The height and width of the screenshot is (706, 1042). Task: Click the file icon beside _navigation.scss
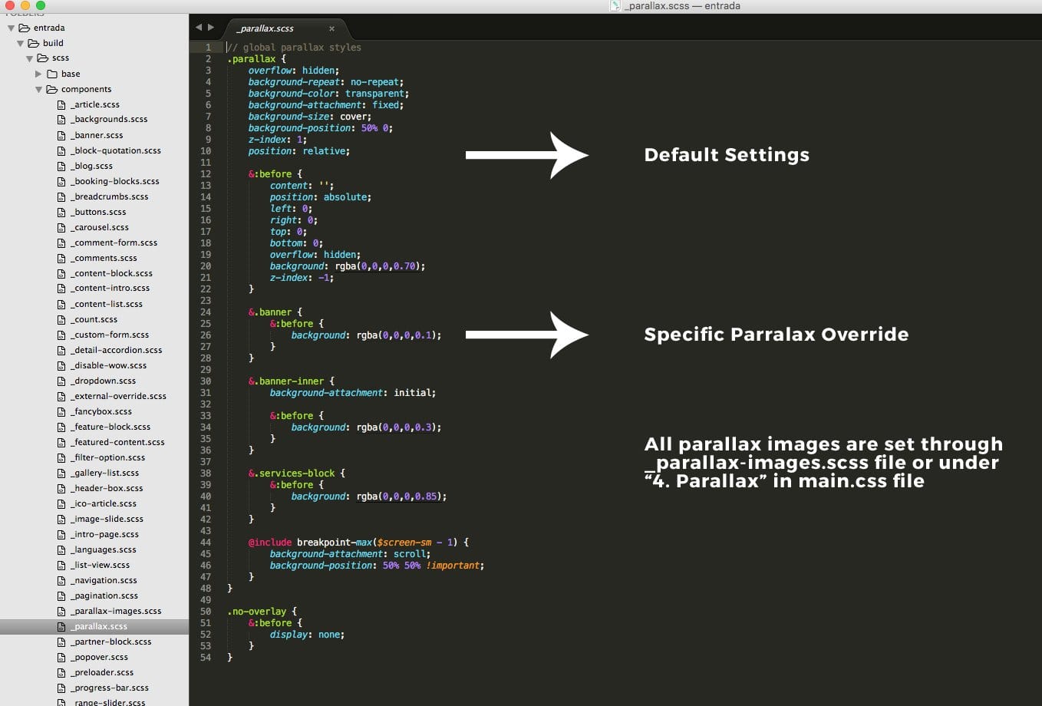(x=61, y=580)
